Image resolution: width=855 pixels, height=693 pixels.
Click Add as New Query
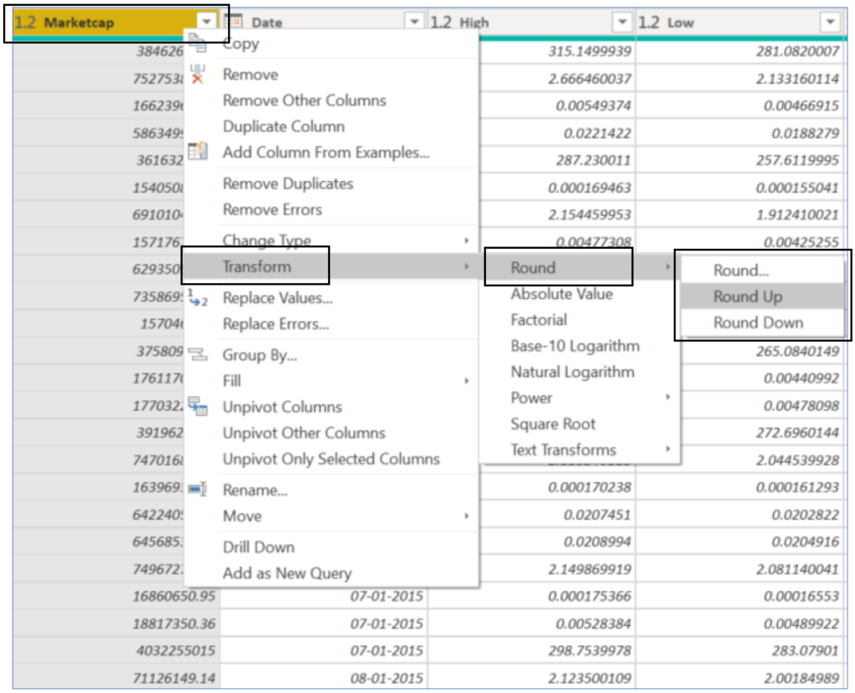287,573
